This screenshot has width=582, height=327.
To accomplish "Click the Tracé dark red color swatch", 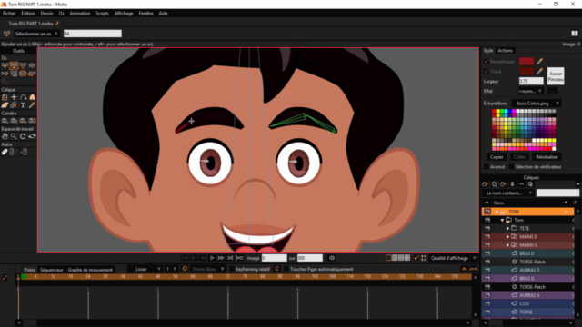I will coord(527,71).
